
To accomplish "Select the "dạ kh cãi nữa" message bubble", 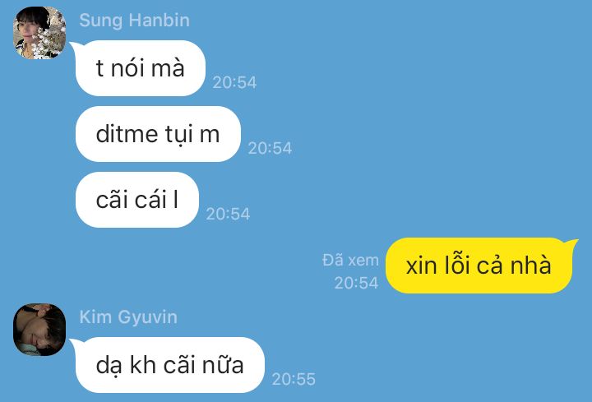I will (170, 365).
